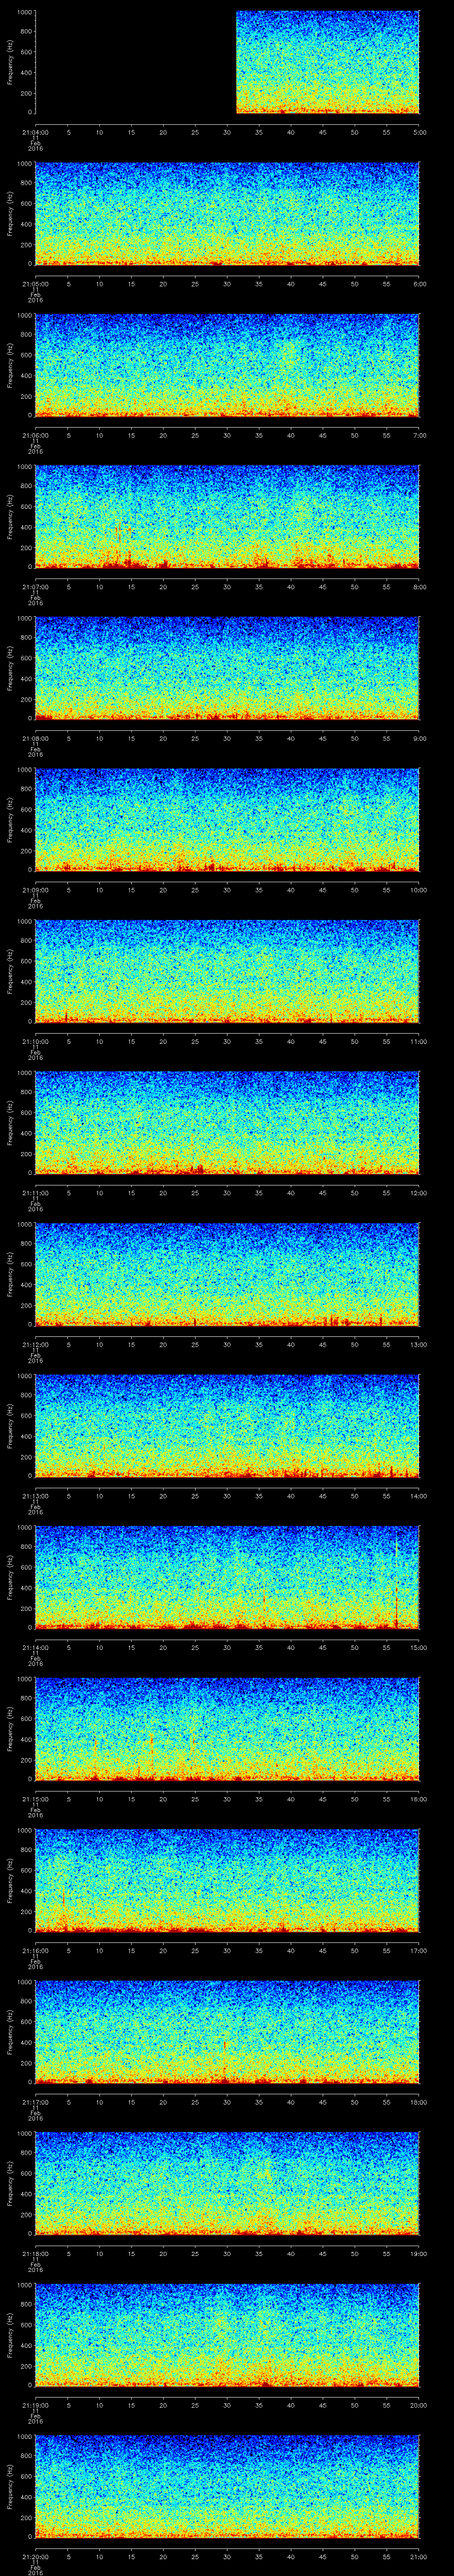
Task: Select the 10:00 end-of-axis label
Action: click(419, 890)
